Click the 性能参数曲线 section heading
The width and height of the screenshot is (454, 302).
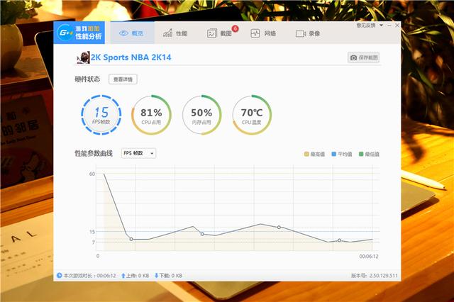pos(94,153)
